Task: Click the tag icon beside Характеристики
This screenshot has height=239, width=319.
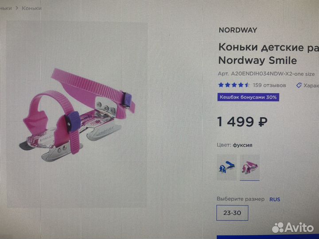Action: click(x=299, y=85)
